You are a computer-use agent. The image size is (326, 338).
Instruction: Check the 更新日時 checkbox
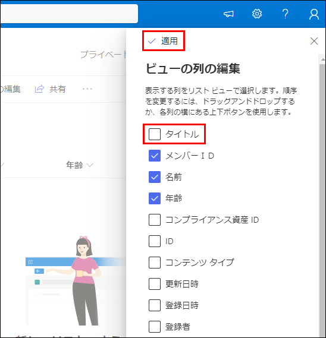click(x=155, y=284)
